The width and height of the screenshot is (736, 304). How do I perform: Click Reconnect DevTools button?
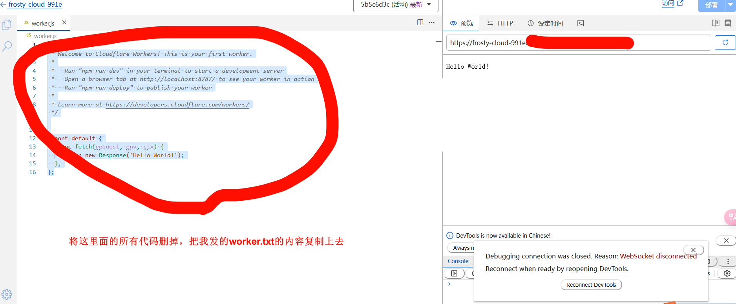coord(591,285)
